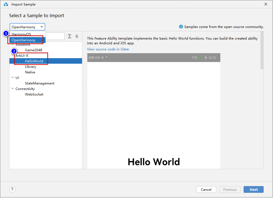The height and width of the screenshot is (198, 273).
Task: Click the Previous button
Action: pos(230,189)
